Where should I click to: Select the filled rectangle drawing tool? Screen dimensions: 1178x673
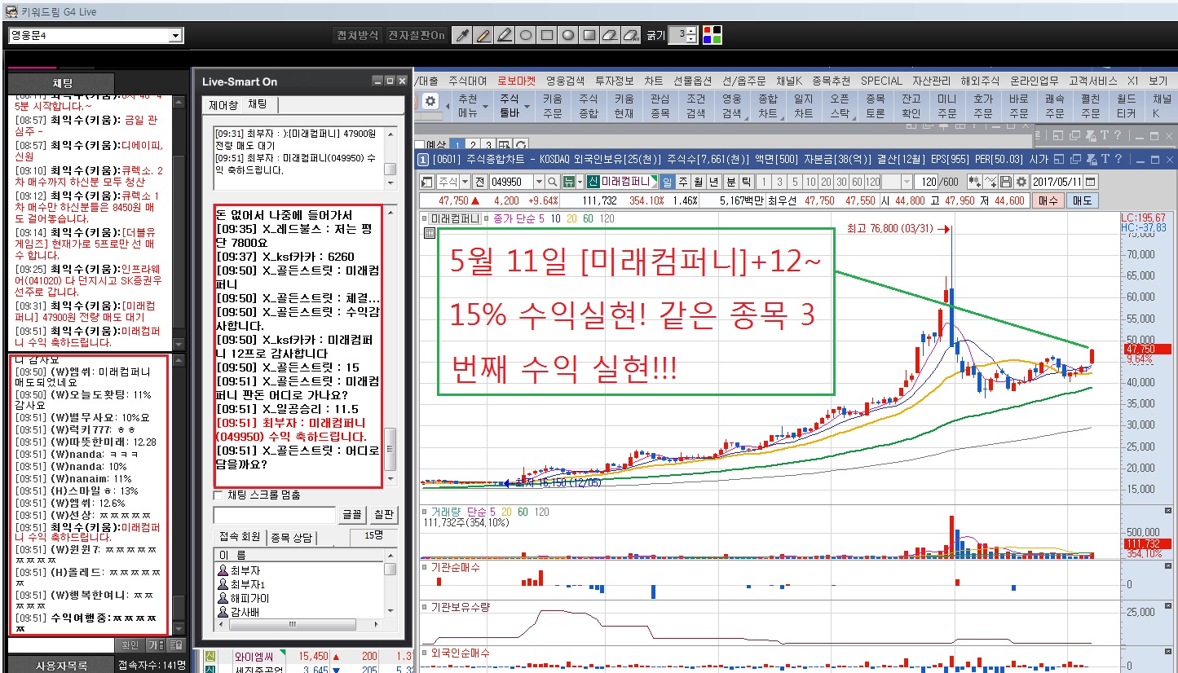click(x=589, y=35)
